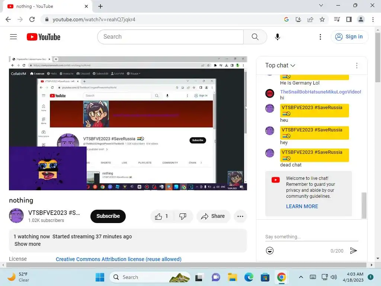Open the Creative Commons Attribution license link

pyautogui.click(x=119, y=259)
